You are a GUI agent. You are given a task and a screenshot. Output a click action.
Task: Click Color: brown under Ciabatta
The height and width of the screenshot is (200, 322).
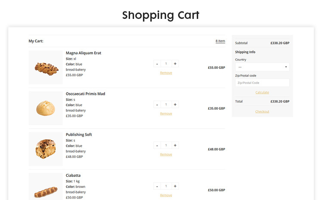(75, 187)
